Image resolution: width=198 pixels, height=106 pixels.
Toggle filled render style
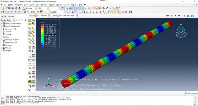[115, 12]
